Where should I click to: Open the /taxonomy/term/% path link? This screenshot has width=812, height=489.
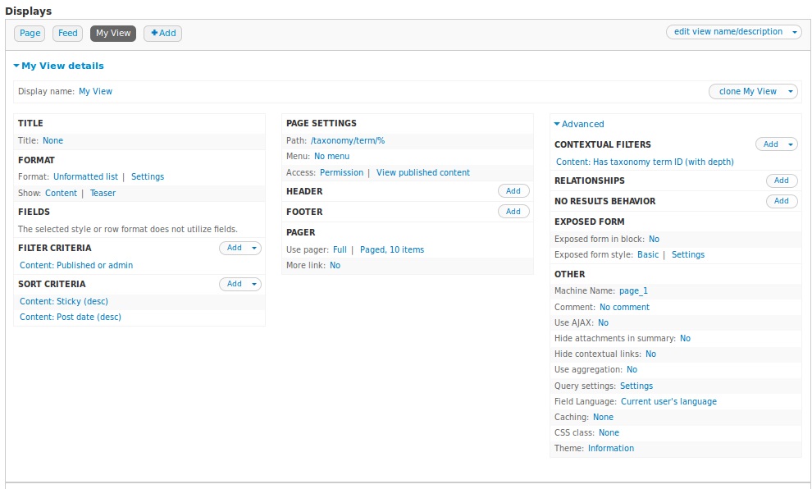(348, 141)
